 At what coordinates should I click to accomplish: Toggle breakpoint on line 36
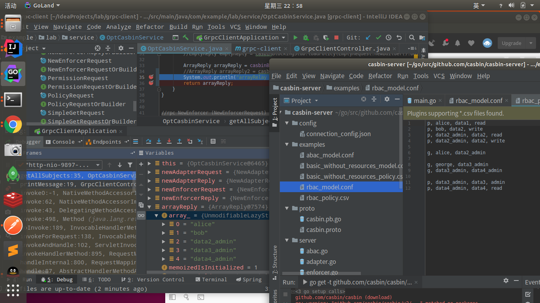tap(151, 83)
